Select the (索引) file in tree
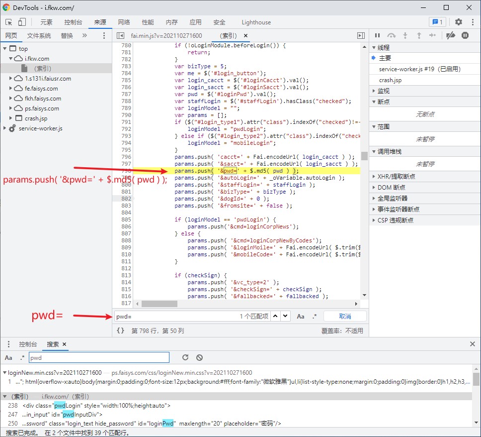Image resolution: width=481 pixels, height=437 pixels. pos(56,68)
